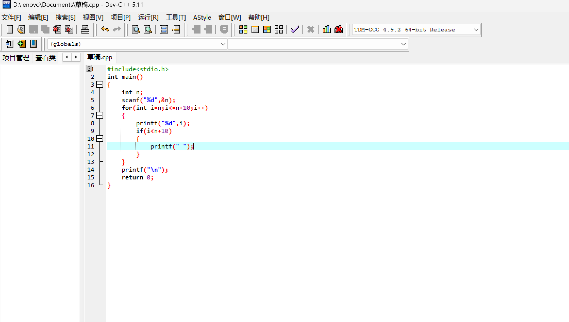Switch to the 查看类 tab
The width and height of the screenshot is (569, 322).
(x=46, y=57)
